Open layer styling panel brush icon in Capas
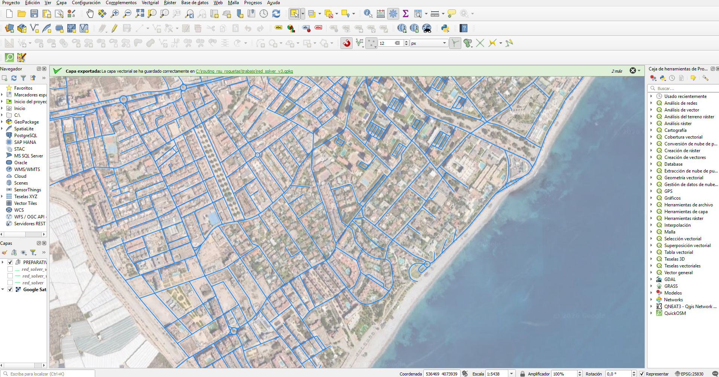The image size is (719, 377). 5,252
